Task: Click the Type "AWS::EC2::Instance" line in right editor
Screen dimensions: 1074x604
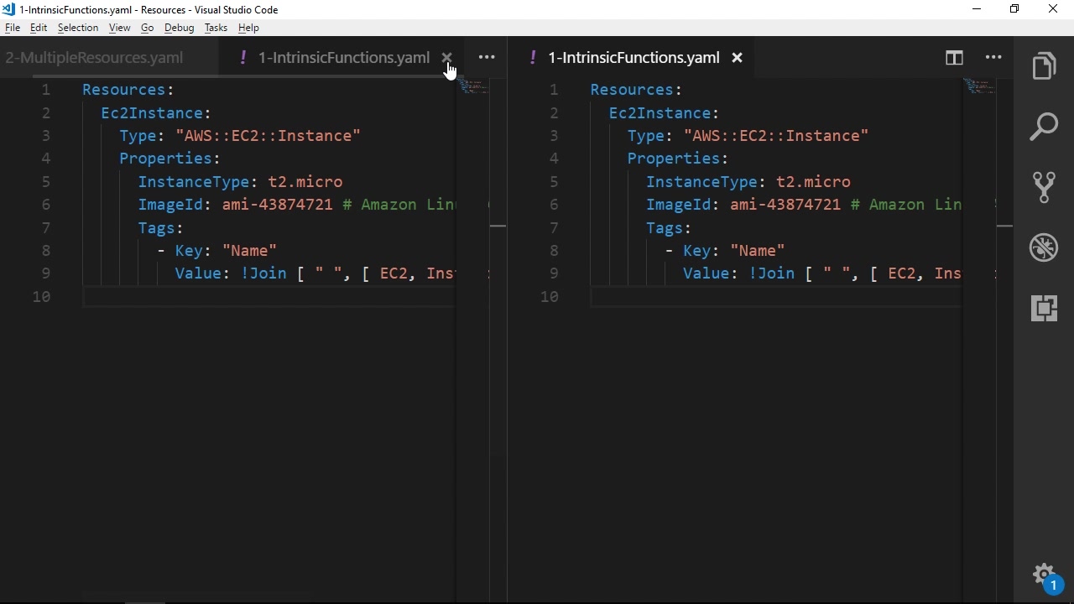Action: [748, 136]
